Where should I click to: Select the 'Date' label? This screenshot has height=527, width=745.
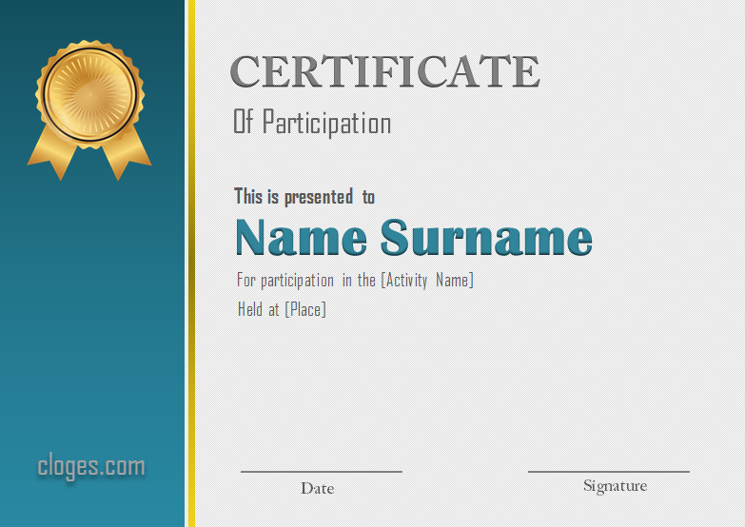click(318, 488)
